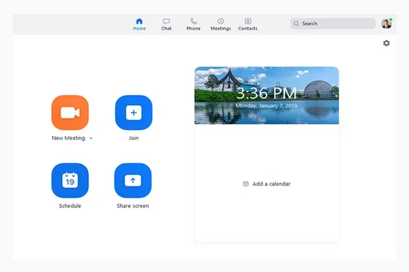Go to the Meetings tab

(x=221, y=24)
